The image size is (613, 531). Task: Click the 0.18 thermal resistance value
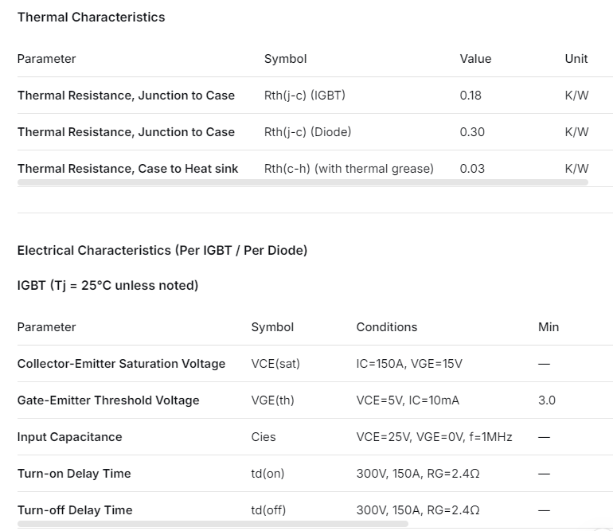470,96
